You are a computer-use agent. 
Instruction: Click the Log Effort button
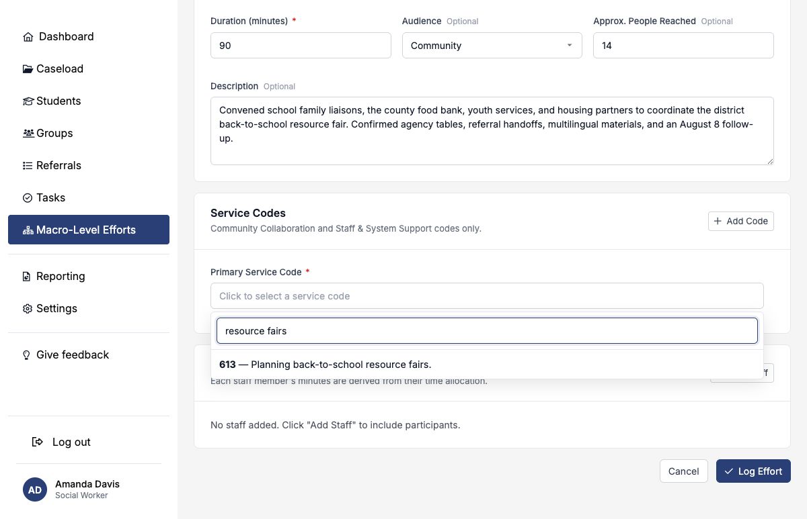click(753, 471)
